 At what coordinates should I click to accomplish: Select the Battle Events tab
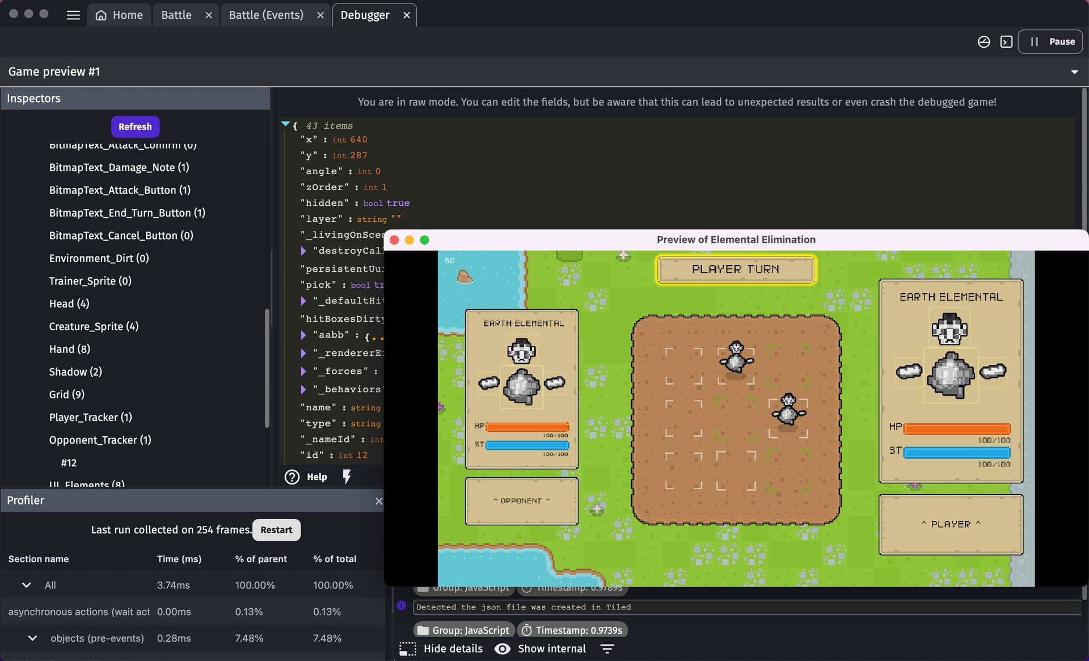[x=266, y=15]
